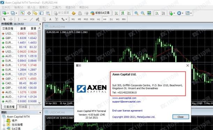
Task: Select the equidistant channel tool
Action: pos(38,19)
